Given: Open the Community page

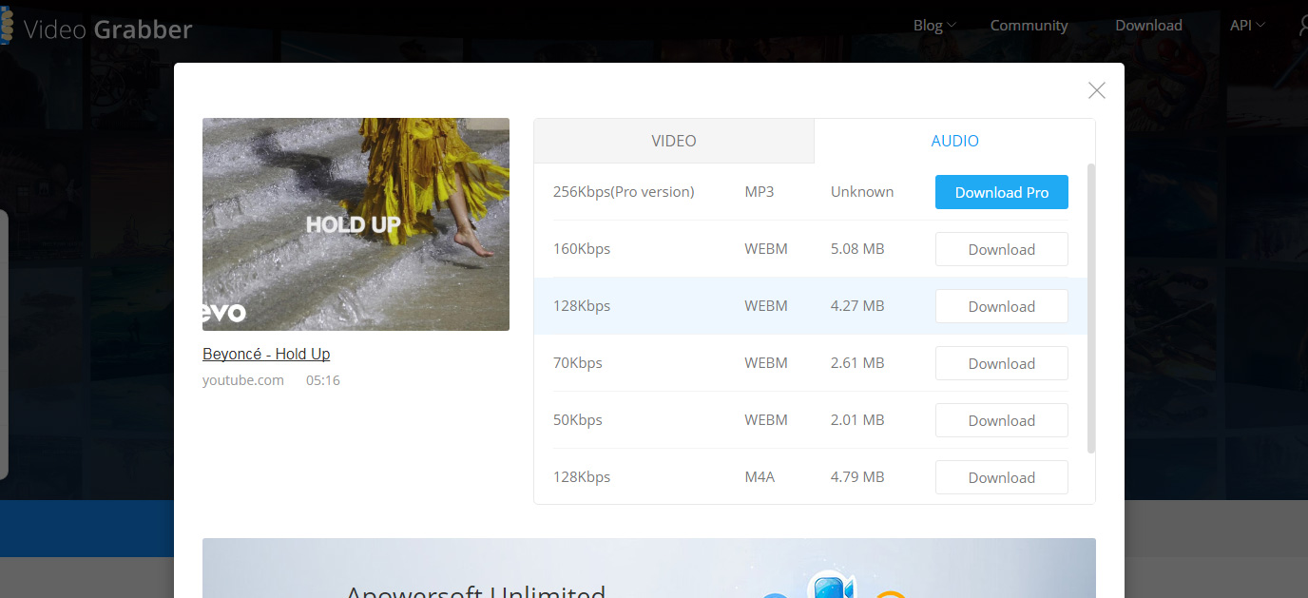Looking at the screenshot, I should tap(1029, 25).
